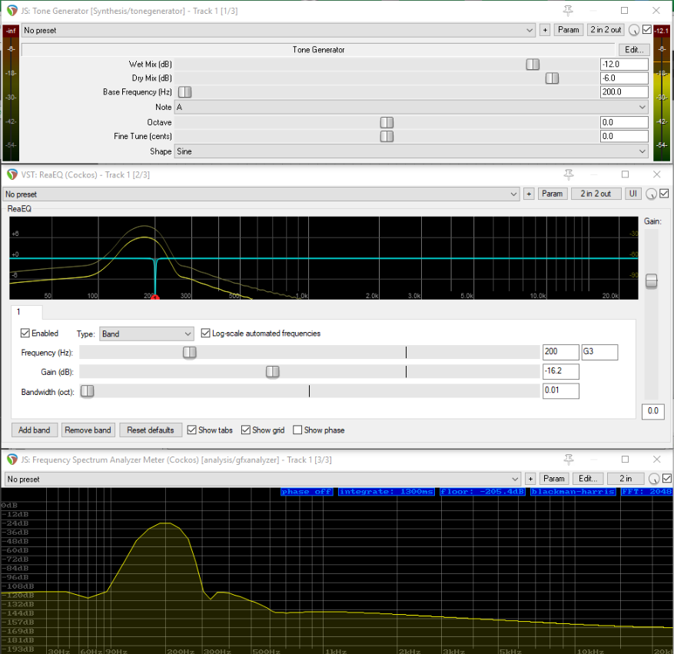Viewport: 674px width, 654px height.
Task: Click the plus button in Tone Generator header
Action: point(545,30)
